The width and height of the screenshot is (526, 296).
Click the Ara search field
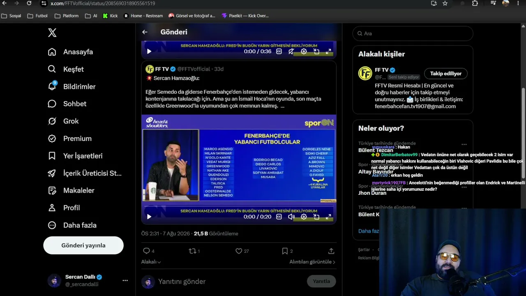point(413,33)
